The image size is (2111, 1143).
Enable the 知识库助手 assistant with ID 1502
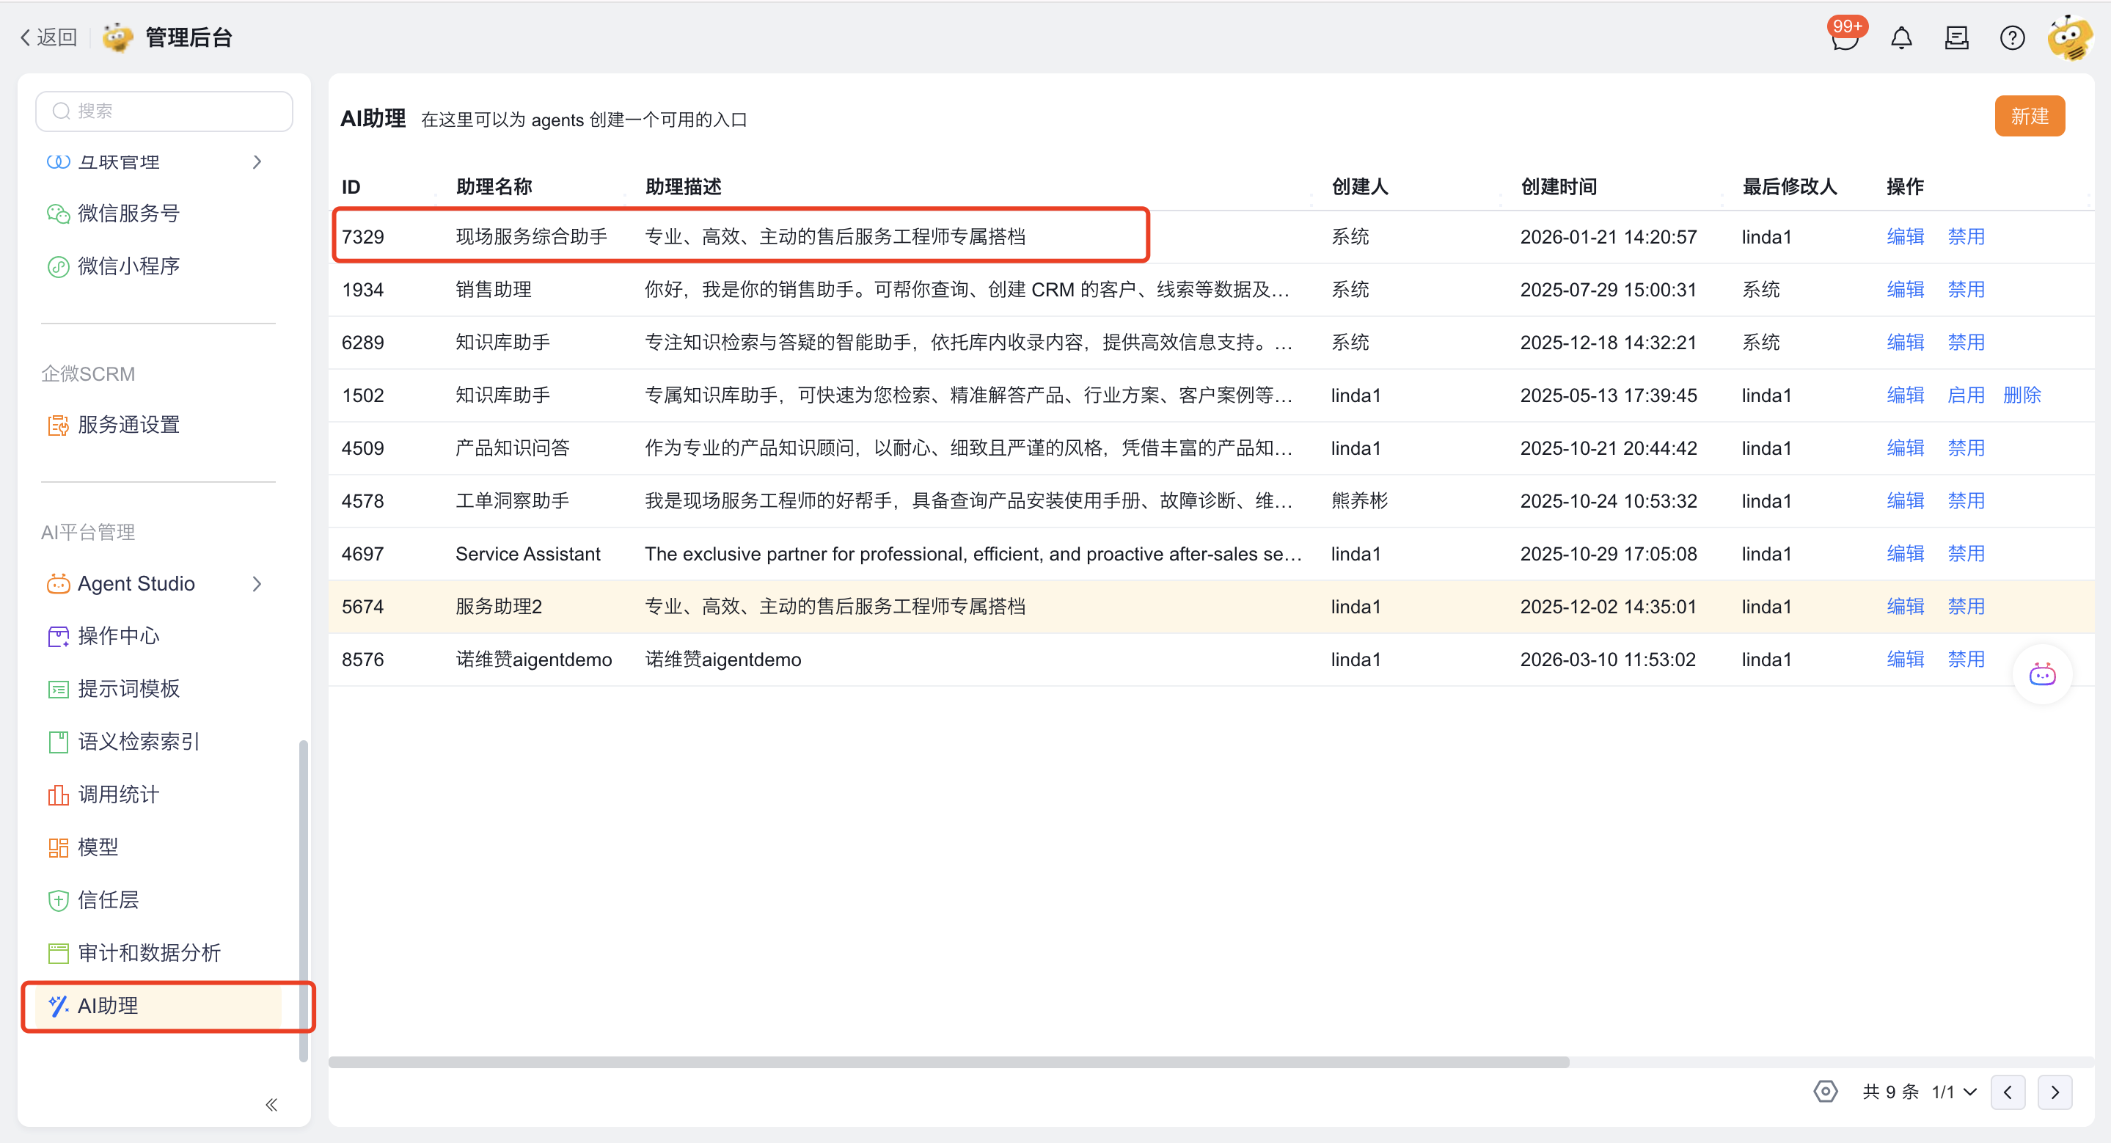tap(1965, 395)
